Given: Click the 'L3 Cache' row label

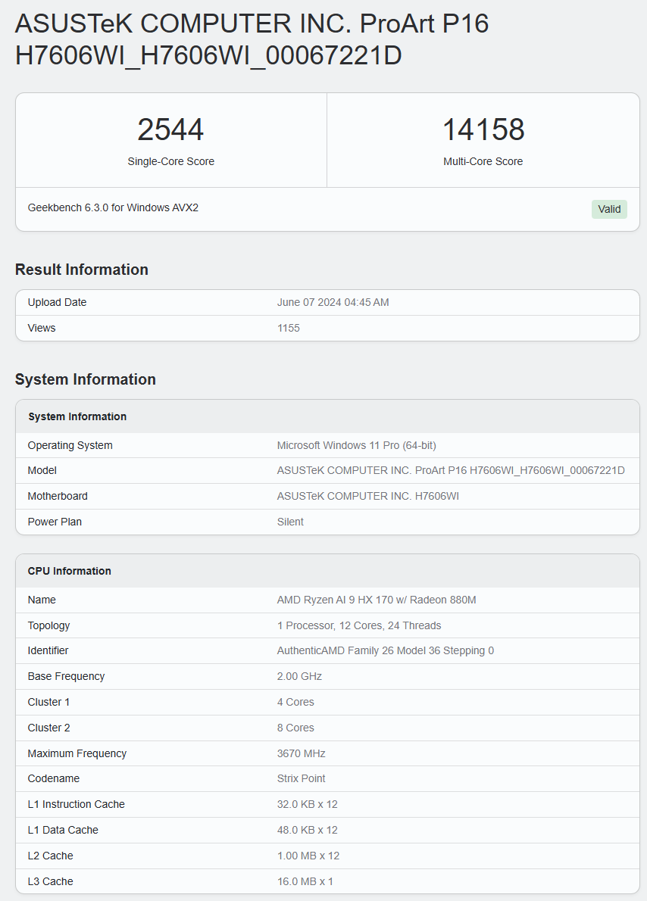Looking at the screenshot, I should click(x=50, y=881).
